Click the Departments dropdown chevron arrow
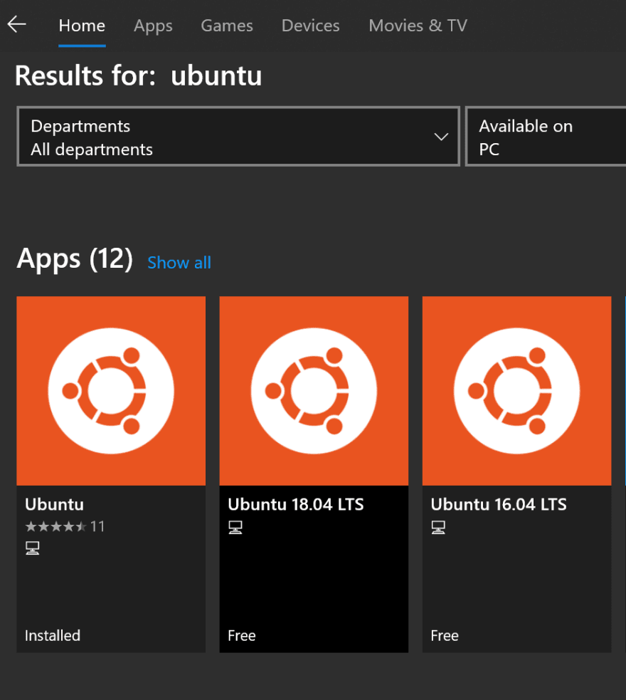The image size is (626, 700). point(442,137)
